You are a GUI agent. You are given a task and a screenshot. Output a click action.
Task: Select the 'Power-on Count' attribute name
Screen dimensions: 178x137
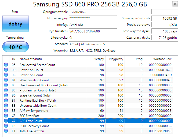(31, 75)
